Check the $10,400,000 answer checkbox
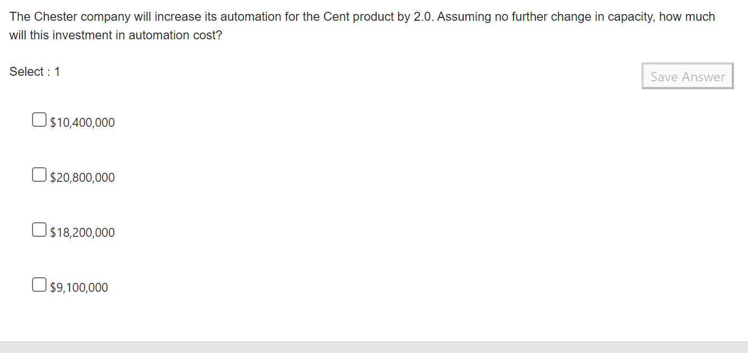This screenshot has width=748, height=353. pos(39,120)
